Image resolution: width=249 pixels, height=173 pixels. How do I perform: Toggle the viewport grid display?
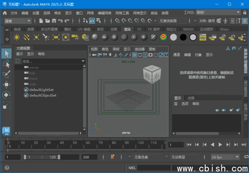point(135,55)
